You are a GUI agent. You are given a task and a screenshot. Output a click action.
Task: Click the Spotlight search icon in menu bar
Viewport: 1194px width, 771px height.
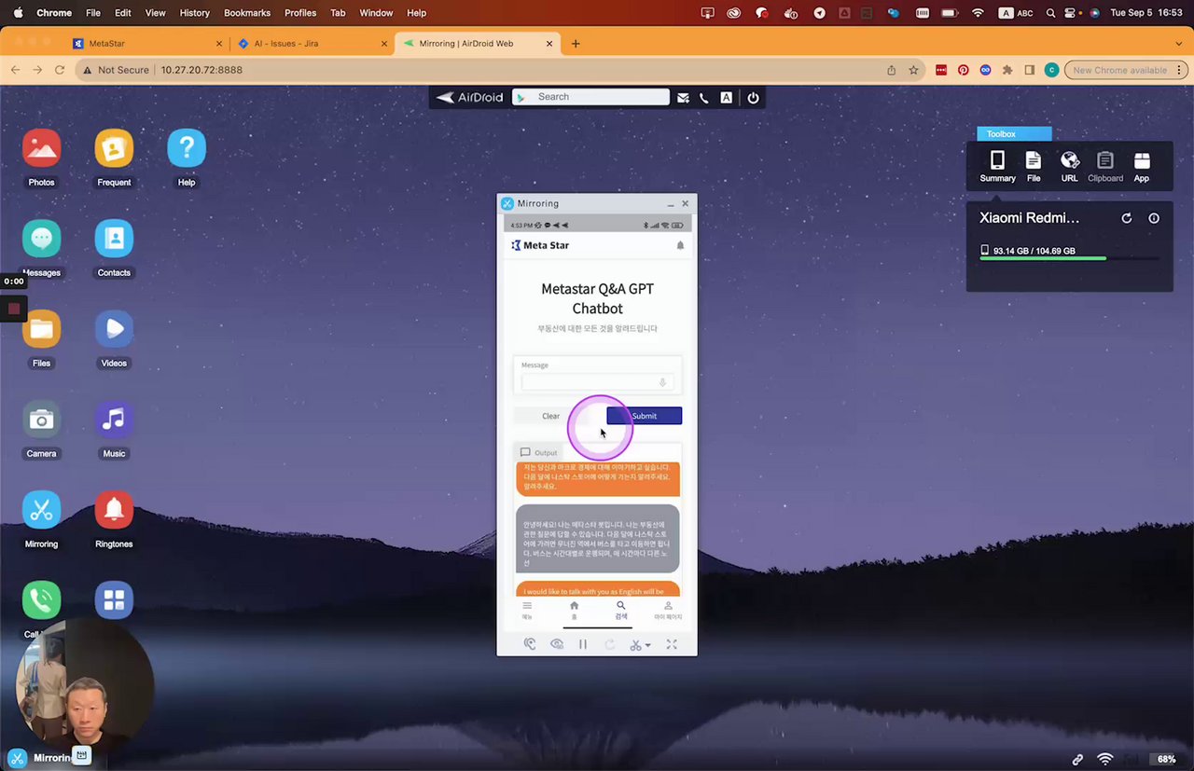pos(1051,13)
